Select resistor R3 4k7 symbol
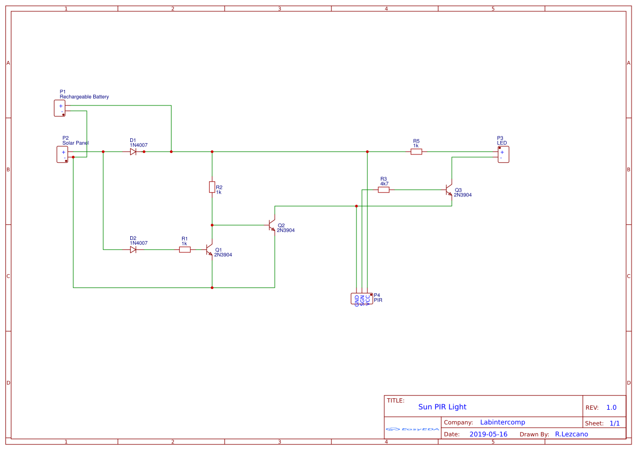Screen dimensions: 637x450 384,189
